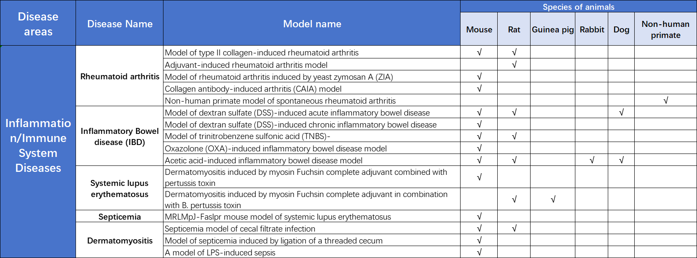Select the "Species of animals" header
The width and height of the screenshot is (697, 258).
[x=578, y=7]
